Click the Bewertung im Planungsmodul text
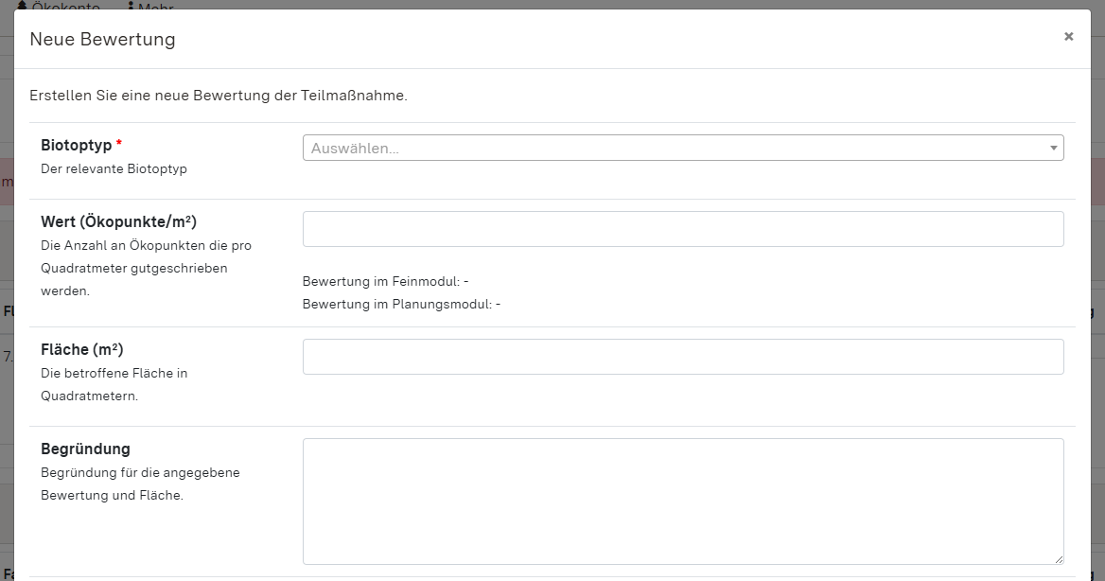The image size is (1105, 581). point(401,304)
